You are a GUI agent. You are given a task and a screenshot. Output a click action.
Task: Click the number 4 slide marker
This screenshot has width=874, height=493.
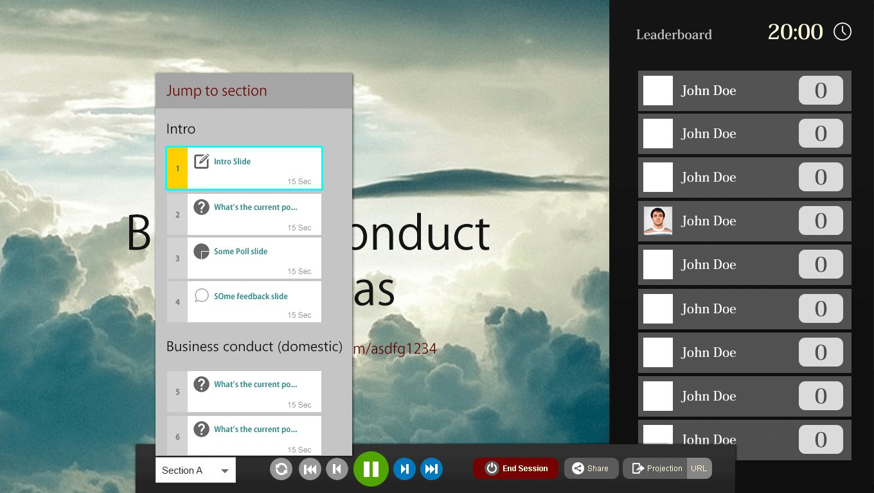tap(177, 302)
